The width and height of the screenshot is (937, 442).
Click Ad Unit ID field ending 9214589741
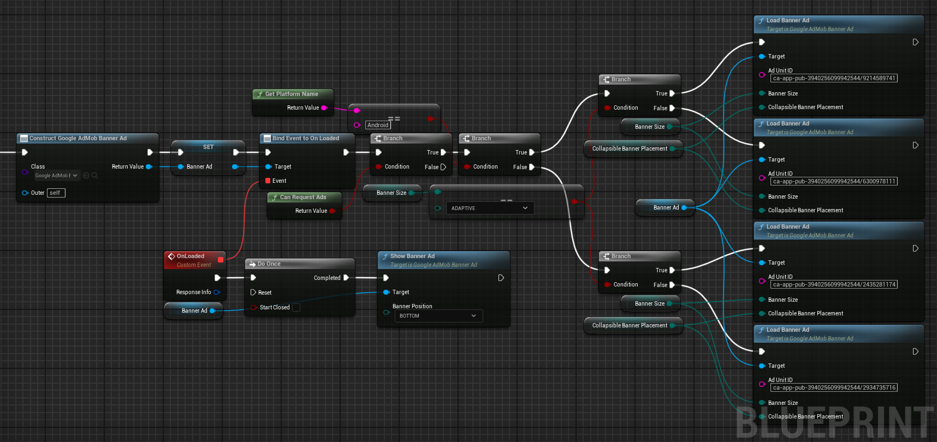(x=834, y=79)
